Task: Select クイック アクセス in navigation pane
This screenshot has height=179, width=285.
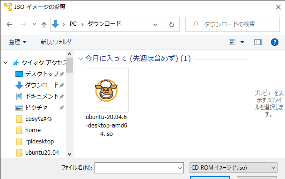Action: pos(44,63)
